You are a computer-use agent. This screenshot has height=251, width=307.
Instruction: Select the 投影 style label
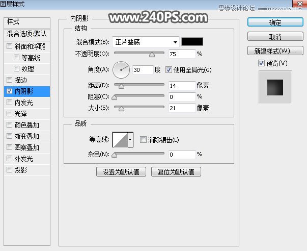pos(20,170)
